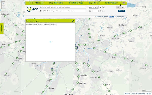The width and height of the screenshot is (152, 95).
Task: Expand Map layers options
Action: (x=120, y=17)
